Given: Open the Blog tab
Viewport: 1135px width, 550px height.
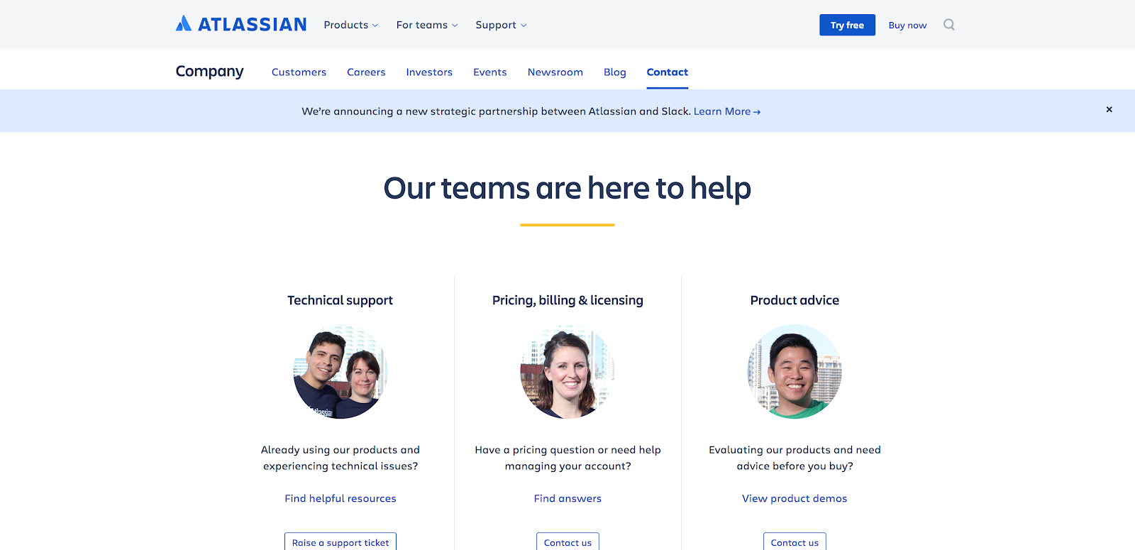Looking at the screenshot, I should coord(615,72).
